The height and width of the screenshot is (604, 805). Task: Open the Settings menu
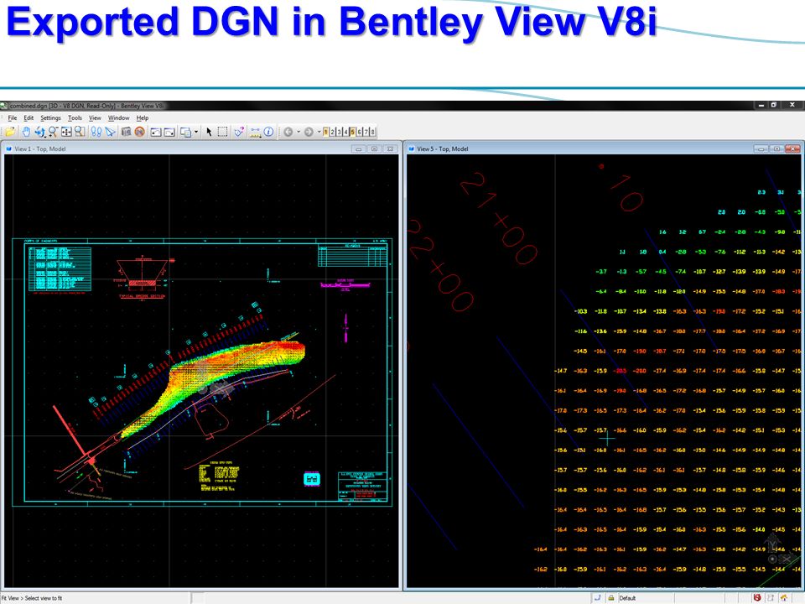click(50, 118)
